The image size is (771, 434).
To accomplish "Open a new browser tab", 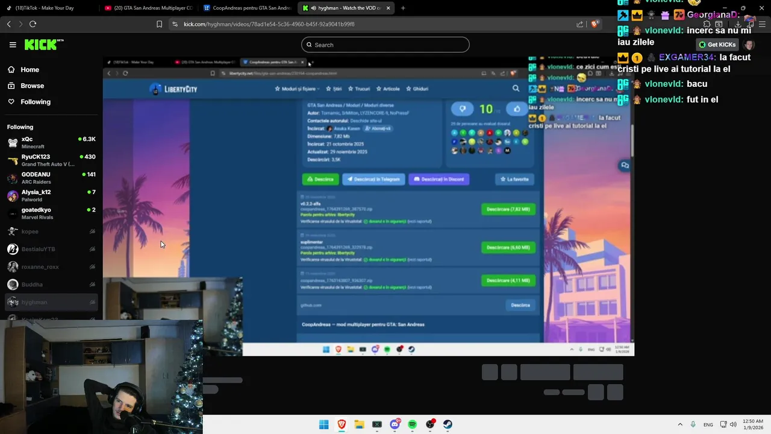I will click(x=403, y=8).
